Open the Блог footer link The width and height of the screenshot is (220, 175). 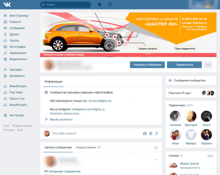click(x=6, y=126)
